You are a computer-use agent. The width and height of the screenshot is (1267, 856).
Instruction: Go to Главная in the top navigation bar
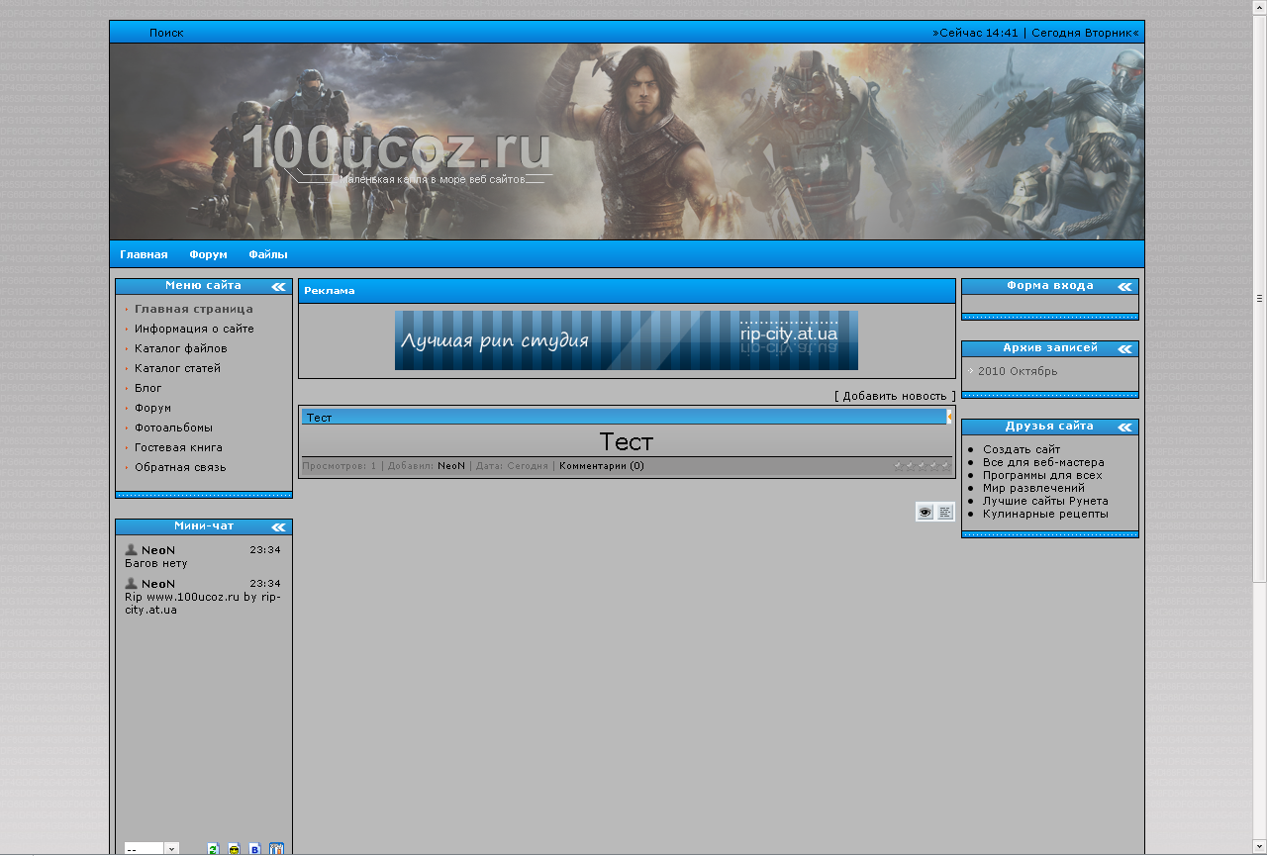[x=144, y=254]
